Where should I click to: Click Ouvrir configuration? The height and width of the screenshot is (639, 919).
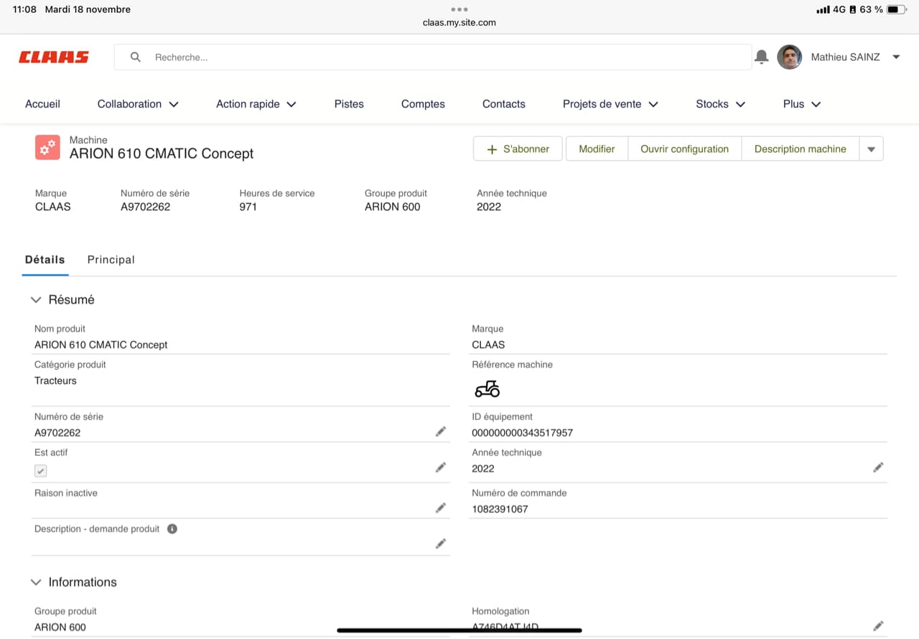coord(684,149)
